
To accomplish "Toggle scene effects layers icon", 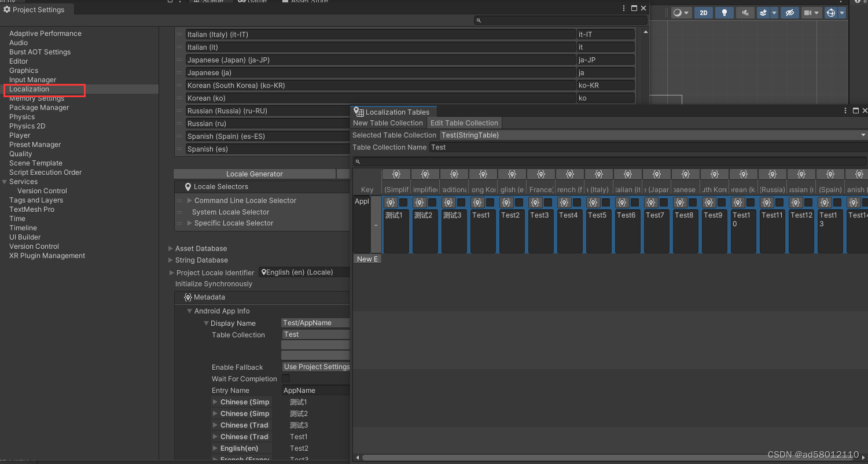I will 763,13.
